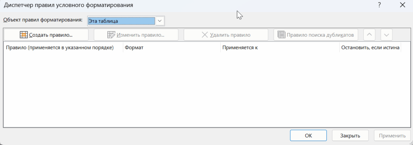This screenshot has width=413, height=145.
Task: Click the Применить button
Action: pyautogui.click(x=392, y=135)
